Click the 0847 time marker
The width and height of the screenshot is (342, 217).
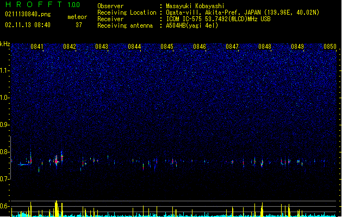click(232, 47)
